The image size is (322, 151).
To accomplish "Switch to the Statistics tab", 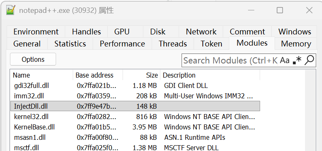I will click(x=70, y=44).
